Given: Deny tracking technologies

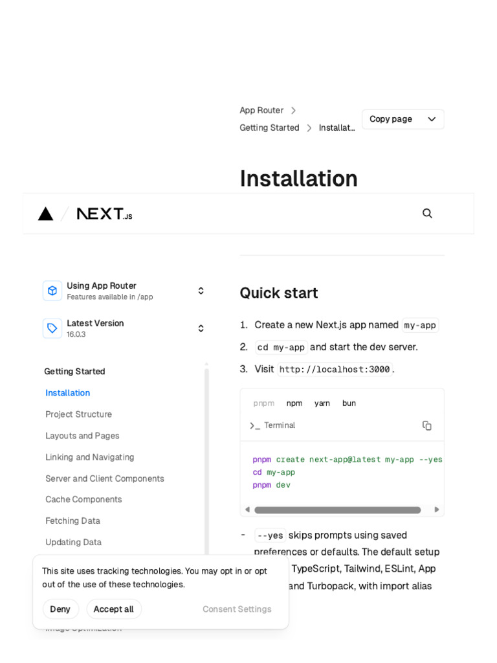Looking at the screenshot, I should [60, 609].
